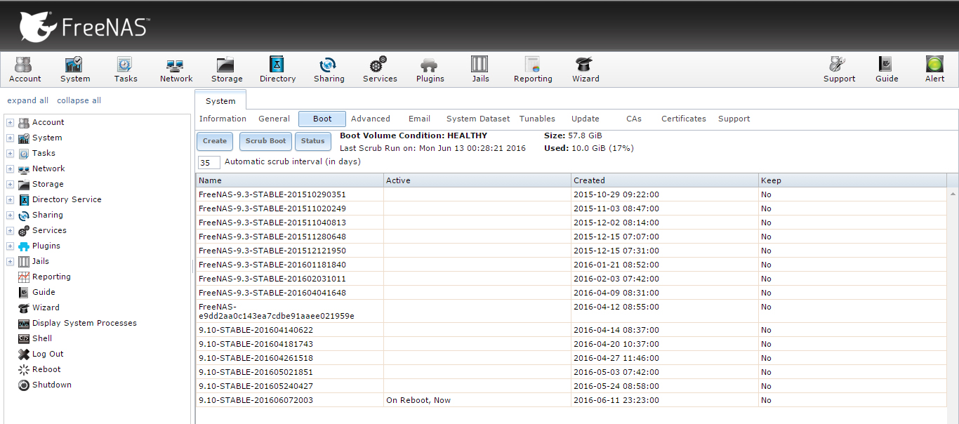Screen dimensions: 959x424
Task: Click the expand all link
Action: pyautogui.click(x=28, y=100)
